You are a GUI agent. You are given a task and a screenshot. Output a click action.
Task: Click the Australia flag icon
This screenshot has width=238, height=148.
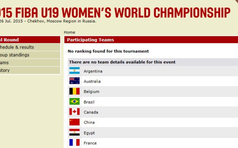click(75, 81)
